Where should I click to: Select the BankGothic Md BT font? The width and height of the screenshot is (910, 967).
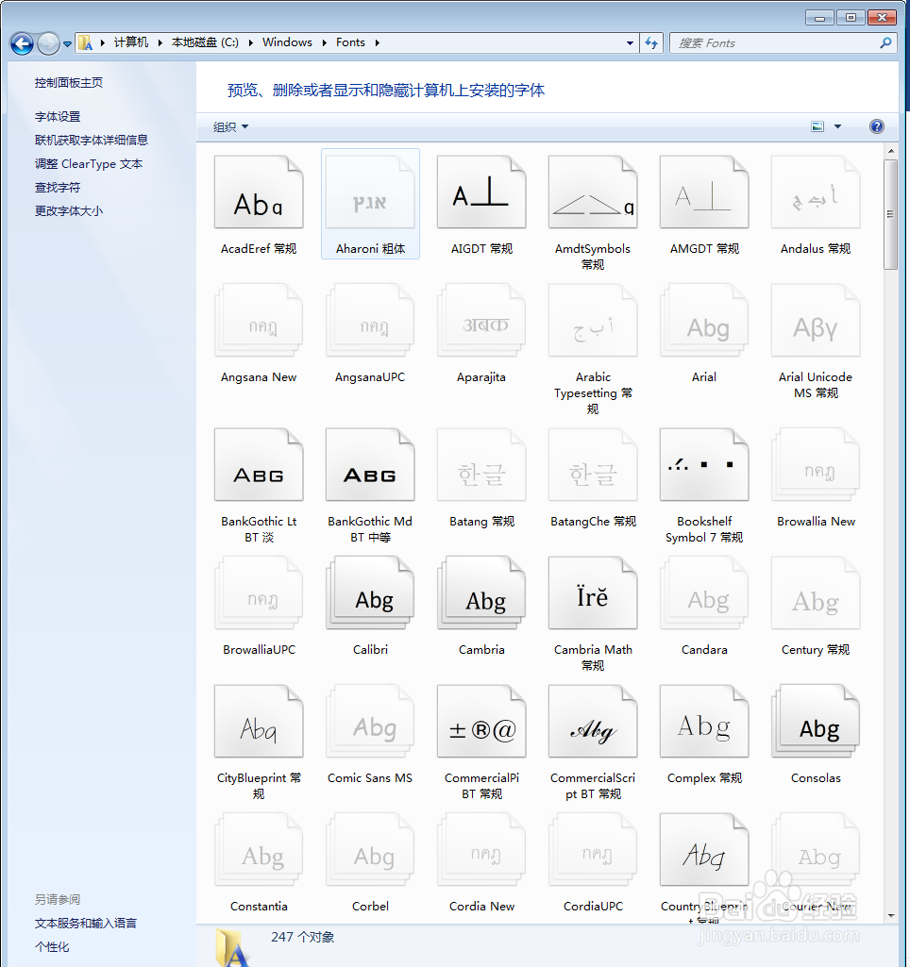[x=370, y=465]
